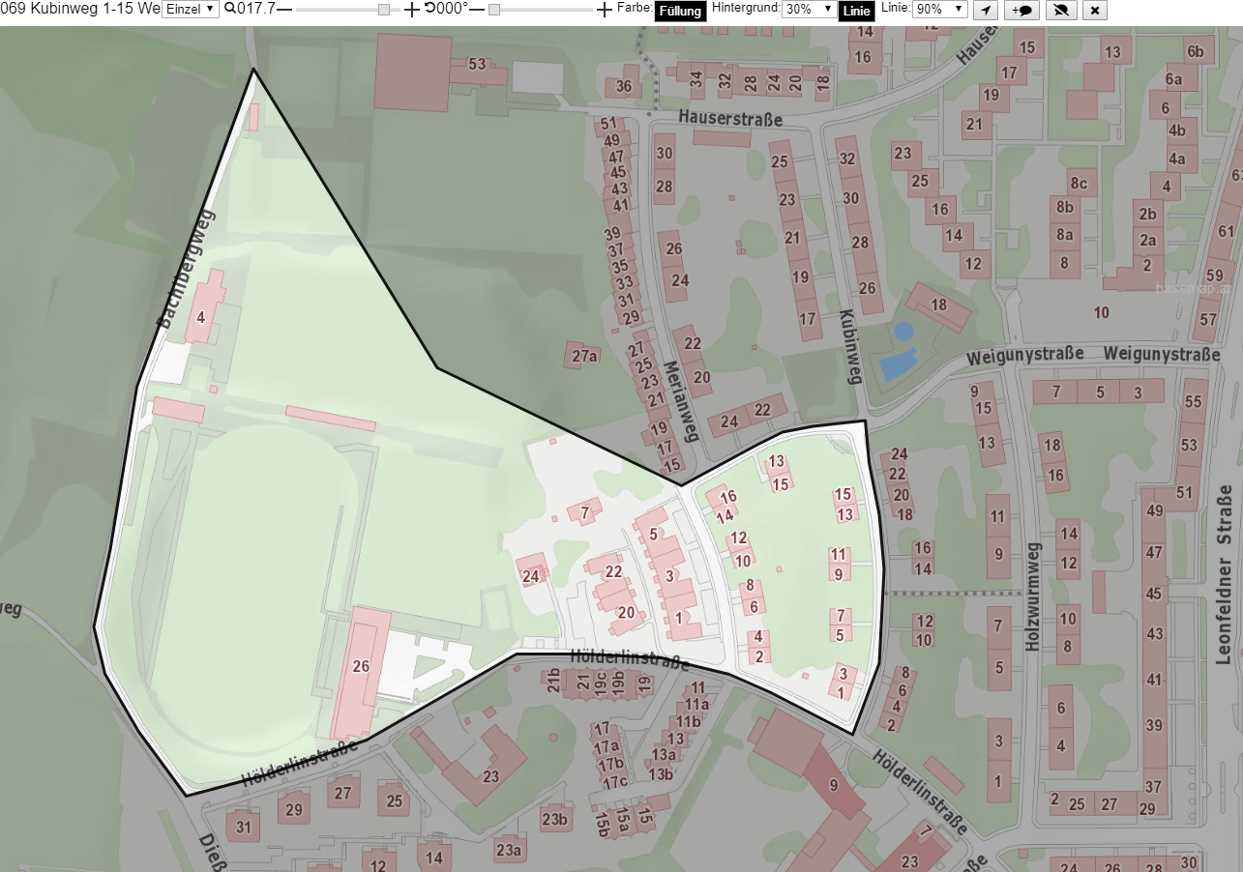This screenshot has width=1243, height=872.
Task: Click the X close button in the toolbar
Action: (1094, 11)
